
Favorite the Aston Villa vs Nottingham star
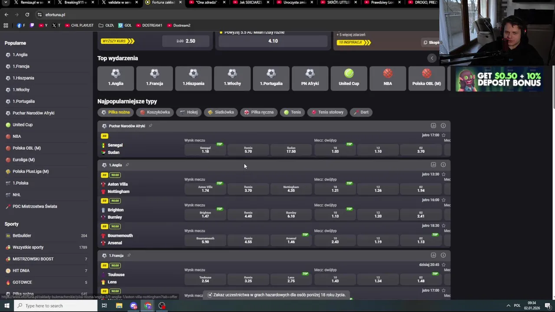click(x=444, y=174)
